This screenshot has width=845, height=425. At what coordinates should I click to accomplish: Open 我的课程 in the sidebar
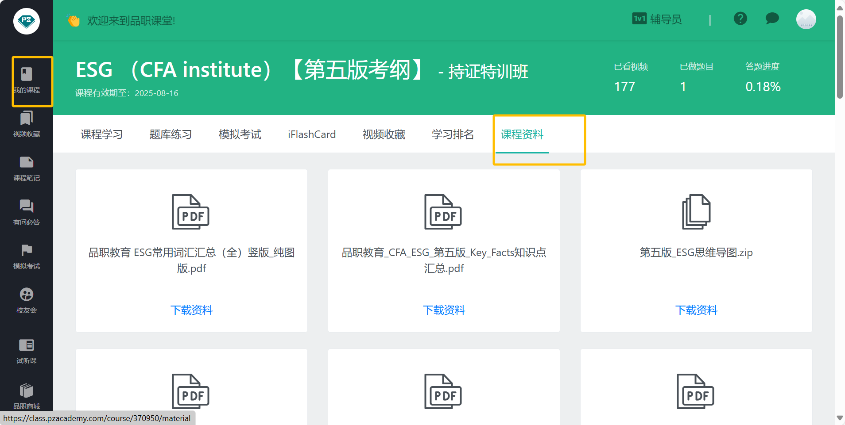pos(27,80)
